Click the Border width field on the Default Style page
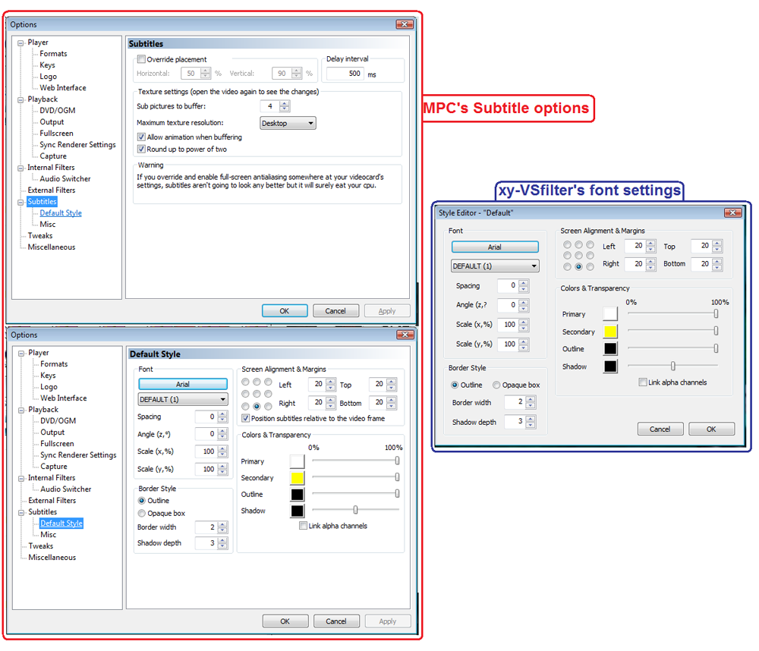 pos(206,527)
